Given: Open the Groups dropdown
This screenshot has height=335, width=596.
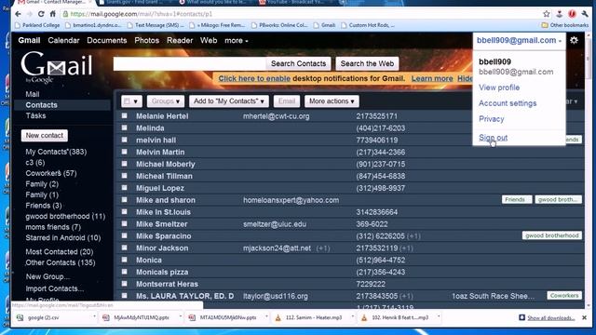Looking at the screenshot, I should tap(166, 101).
